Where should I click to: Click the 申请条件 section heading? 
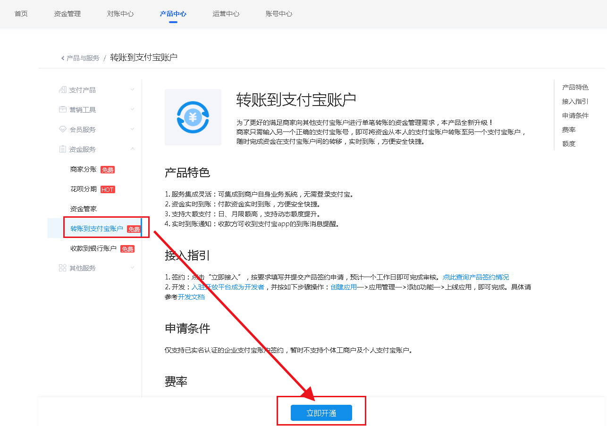[x=187, y=328]
